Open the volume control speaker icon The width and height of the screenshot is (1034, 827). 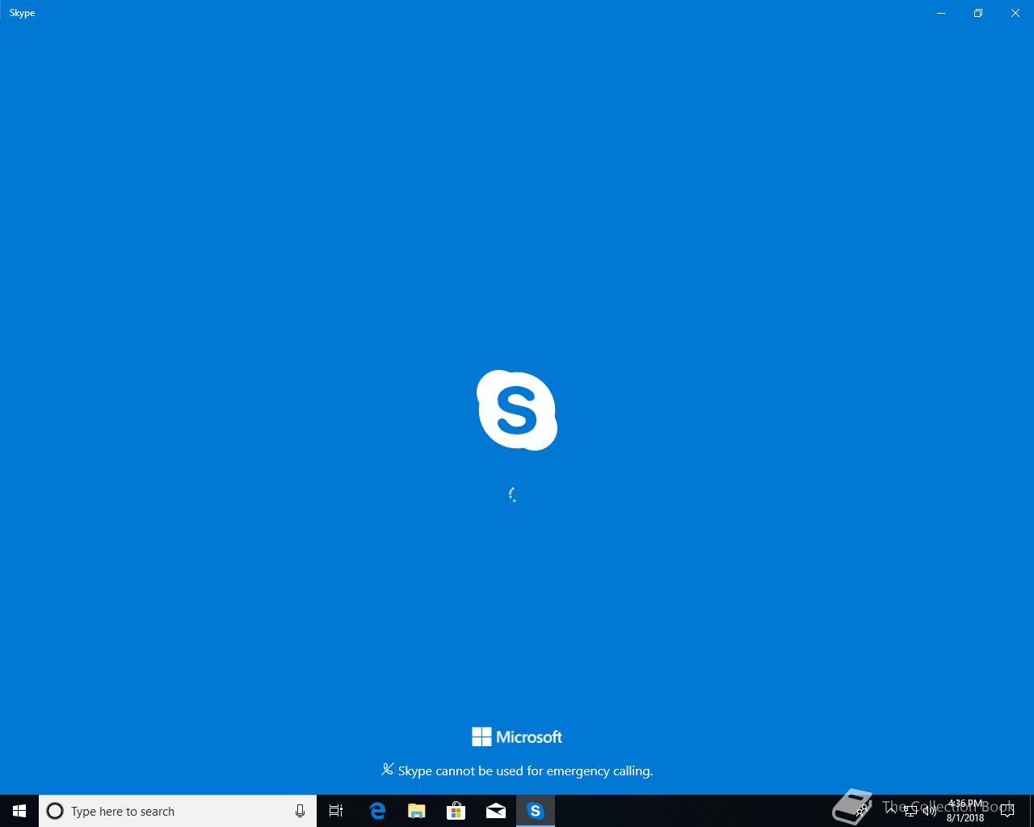(930, 811)
